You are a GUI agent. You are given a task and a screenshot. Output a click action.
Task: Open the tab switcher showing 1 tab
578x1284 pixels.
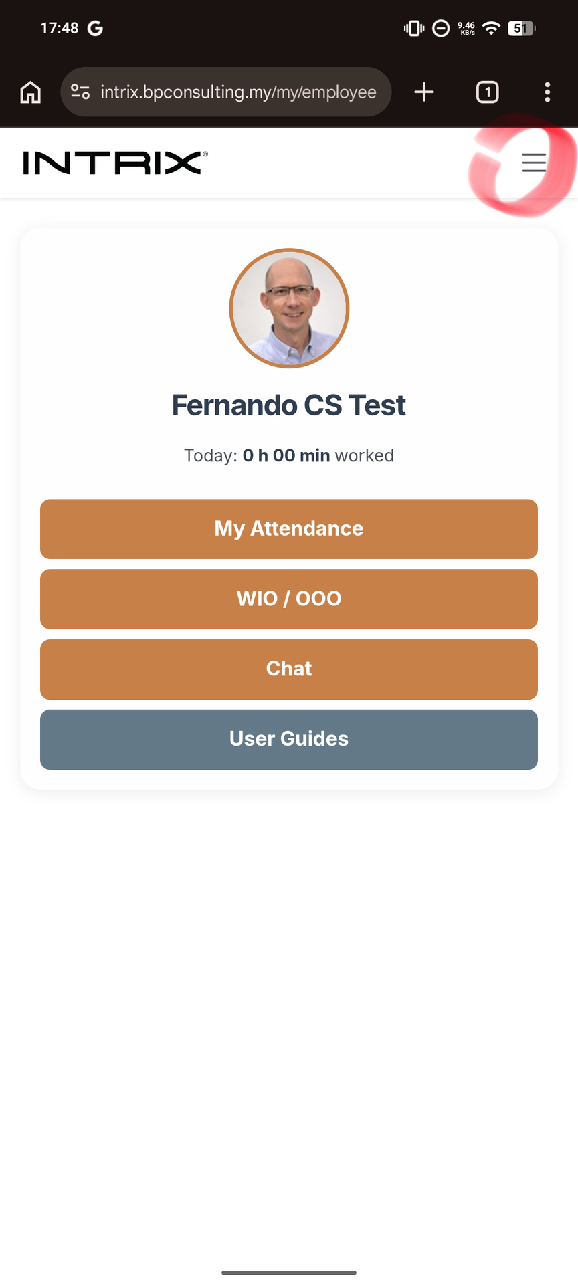pos(487,92)
